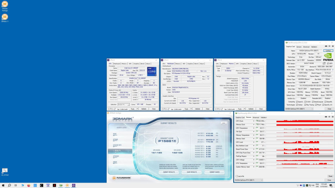
Task: Select System Info in 3DMark Vantage sidebar
Action: point(117,145)
